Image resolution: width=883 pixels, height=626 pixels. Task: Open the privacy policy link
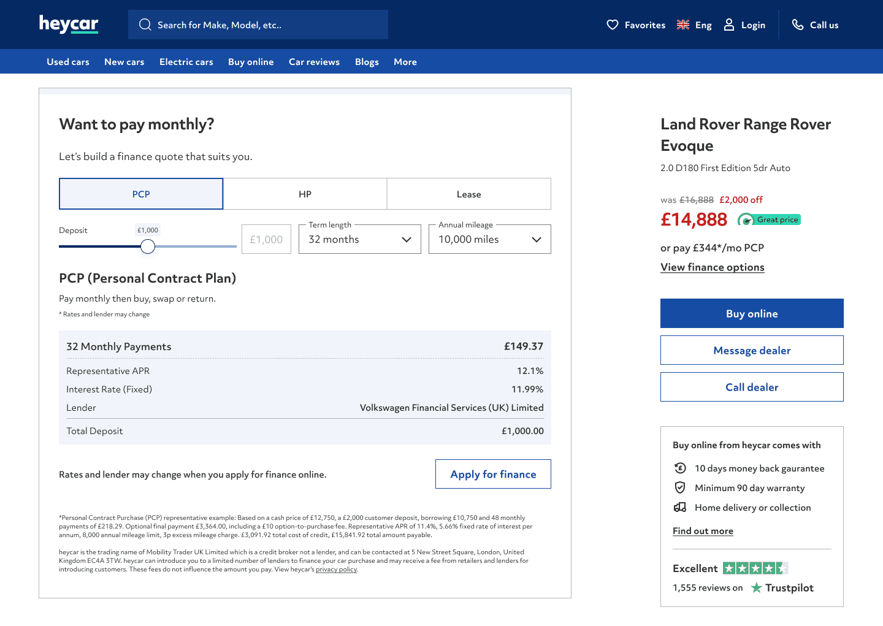336,570
